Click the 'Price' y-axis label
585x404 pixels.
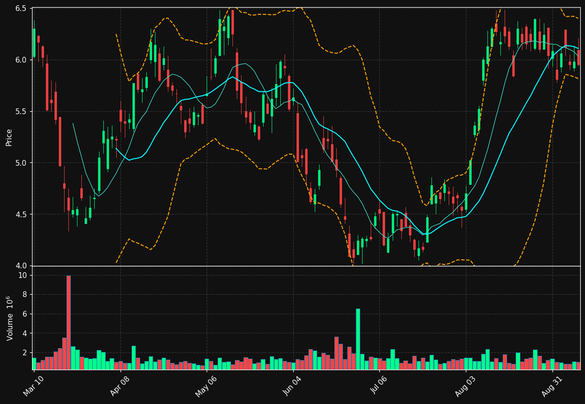coord(9,137)
